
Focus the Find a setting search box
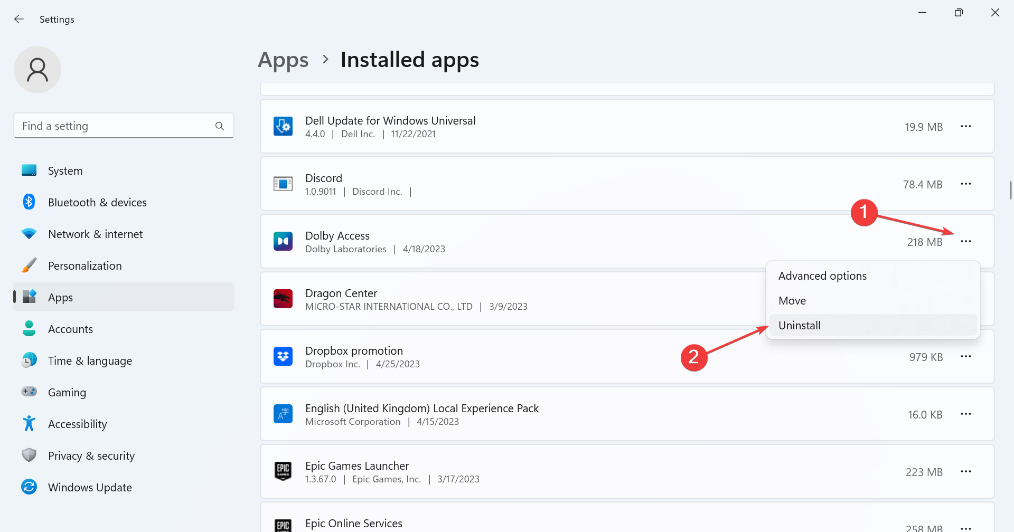tap(124, 126)
